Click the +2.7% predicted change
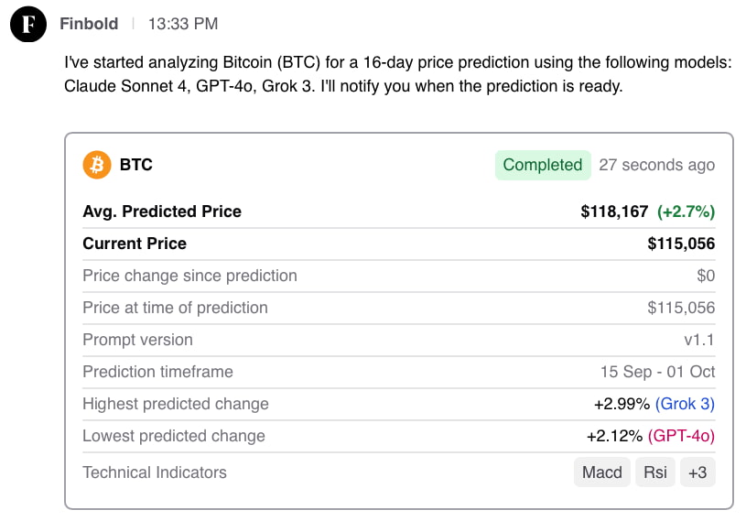 tap(686, 212)
